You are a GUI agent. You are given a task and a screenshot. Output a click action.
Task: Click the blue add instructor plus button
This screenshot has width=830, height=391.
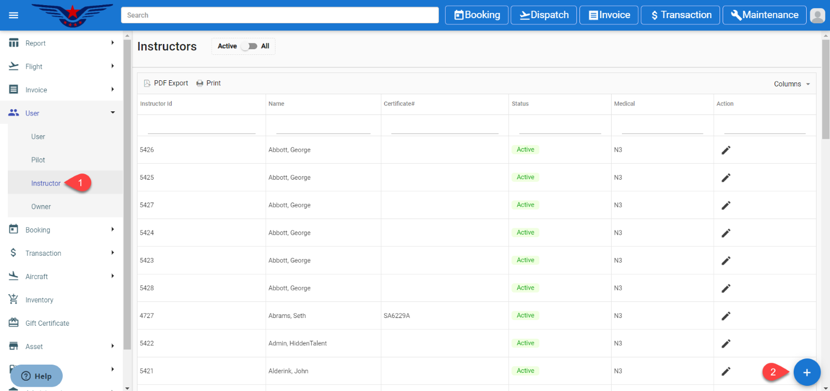click(x=807, y=372)
